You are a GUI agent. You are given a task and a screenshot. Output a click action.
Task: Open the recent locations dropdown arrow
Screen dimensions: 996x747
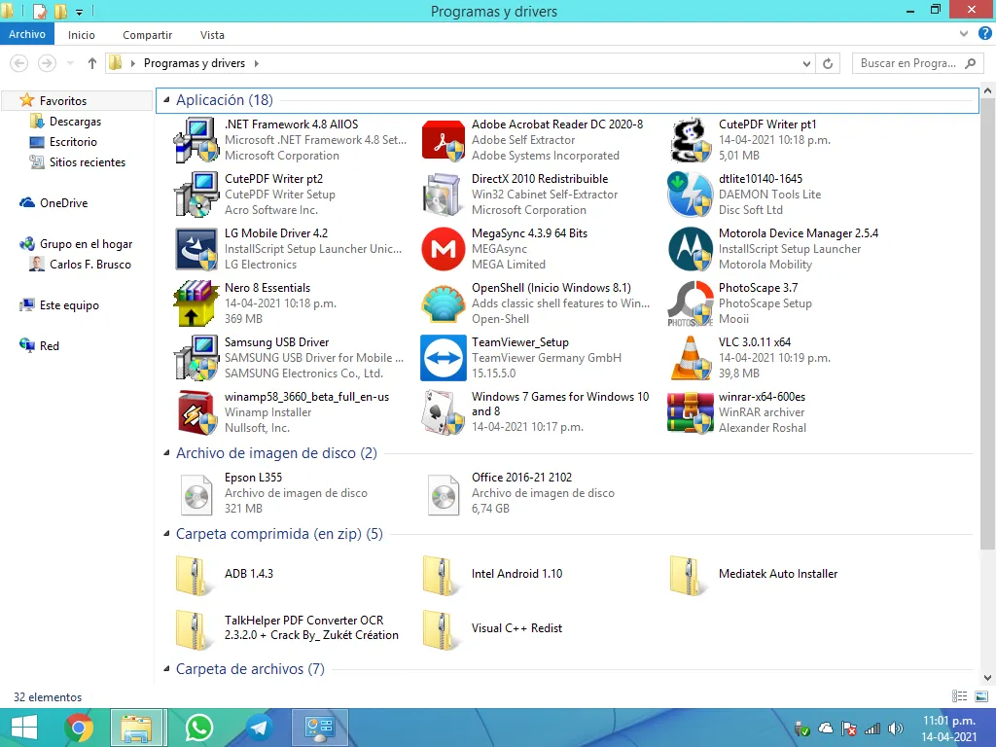pos(70,63)
